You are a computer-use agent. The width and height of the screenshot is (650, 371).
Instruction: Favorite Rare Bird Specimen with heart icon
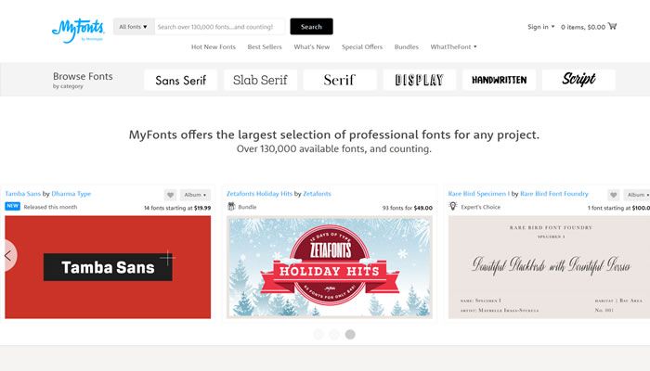click(613, 195)
